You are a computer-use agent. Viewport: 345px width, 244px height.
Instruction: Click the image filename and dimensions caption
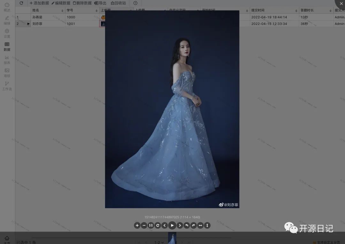click(x=172, y=217)
